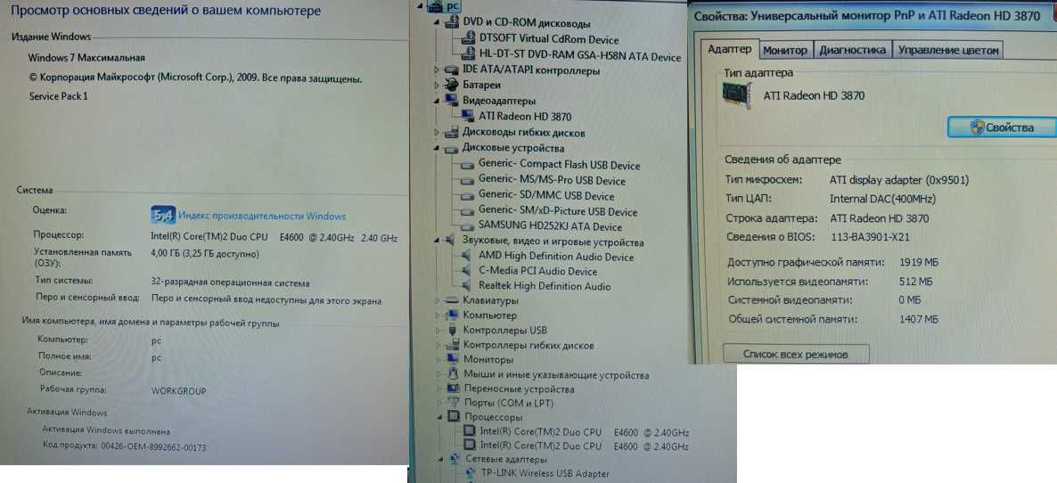Click the C-Media PCI Audio speaker icon
The width and height of the screenshot is (1057, 483).
point(467,271)
